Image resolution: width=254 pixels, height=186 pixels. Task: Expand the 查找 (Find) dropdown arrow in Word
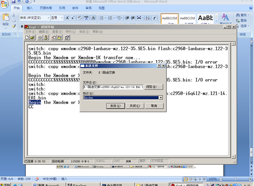(x=248, y=15)
